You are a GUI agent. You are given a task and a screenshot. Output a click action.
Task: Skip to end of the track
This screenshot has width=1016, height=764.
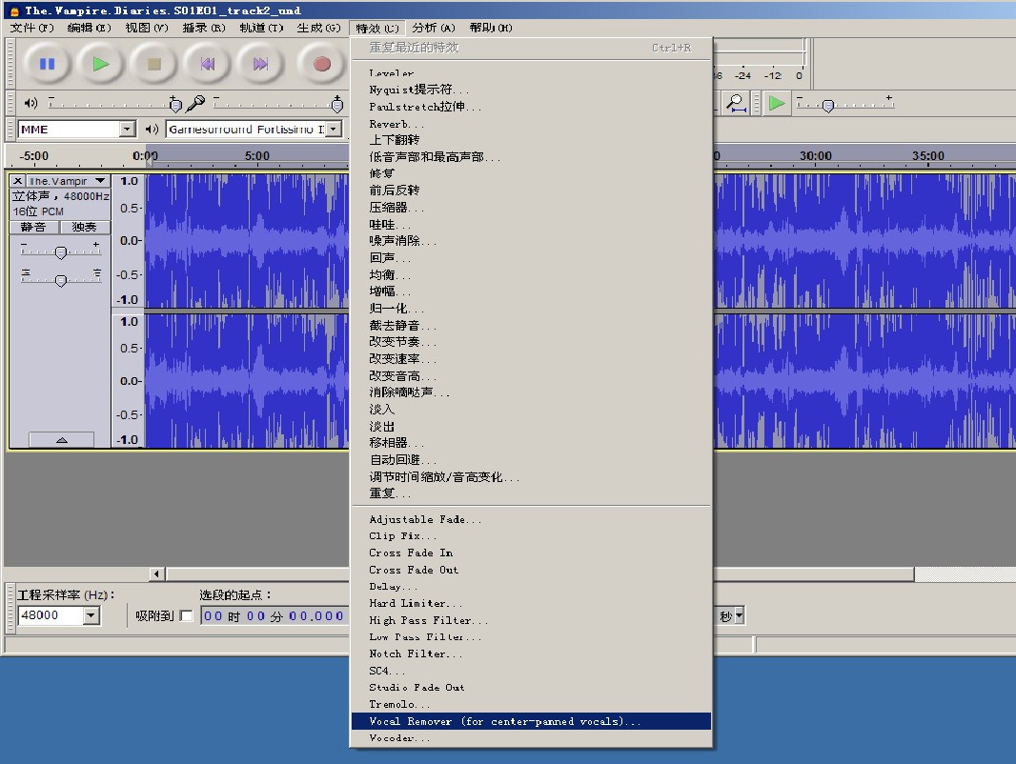(260, 64)
